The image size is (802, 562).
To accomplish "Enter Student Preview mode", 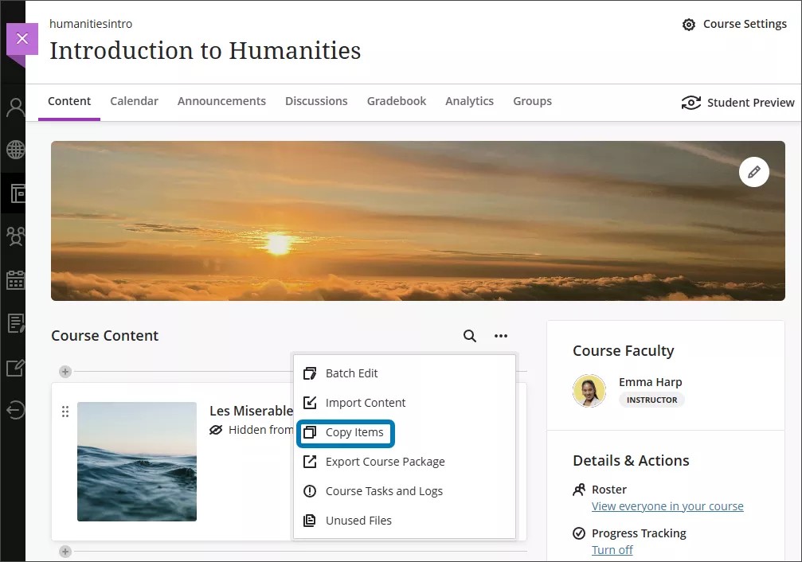I will coord(736,102).
